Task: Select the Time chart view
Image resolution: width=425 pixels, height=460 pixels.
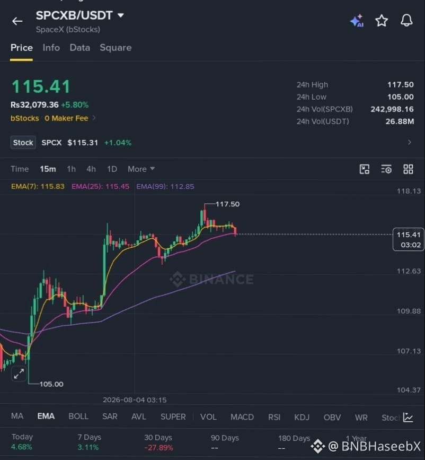Action: [x=20, y=169]
